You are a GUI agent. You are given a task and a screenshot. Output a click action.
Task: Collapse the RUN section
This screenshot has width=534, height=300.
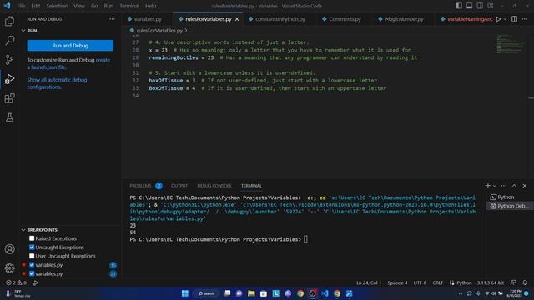point(23,31)
